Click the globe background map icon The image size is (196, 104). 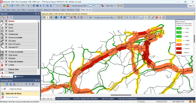(56, 18)
